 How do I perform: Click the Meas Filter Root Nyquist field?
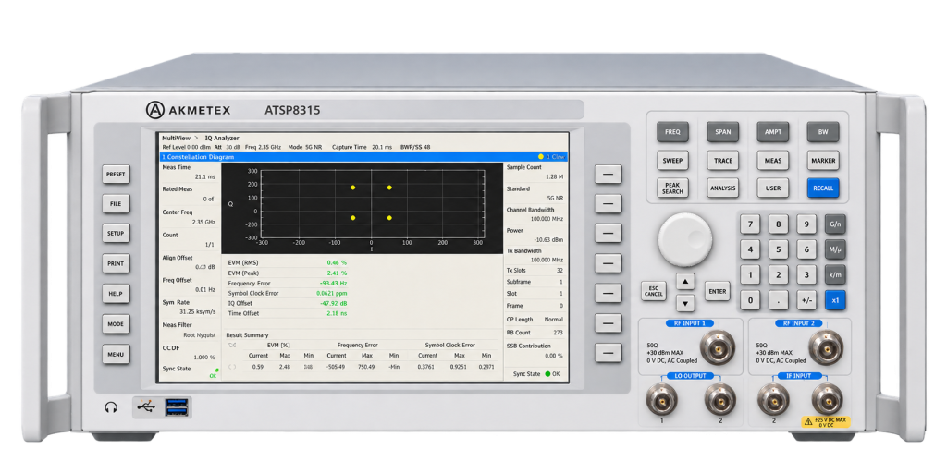pyautogui.click(x=189, y=330)
